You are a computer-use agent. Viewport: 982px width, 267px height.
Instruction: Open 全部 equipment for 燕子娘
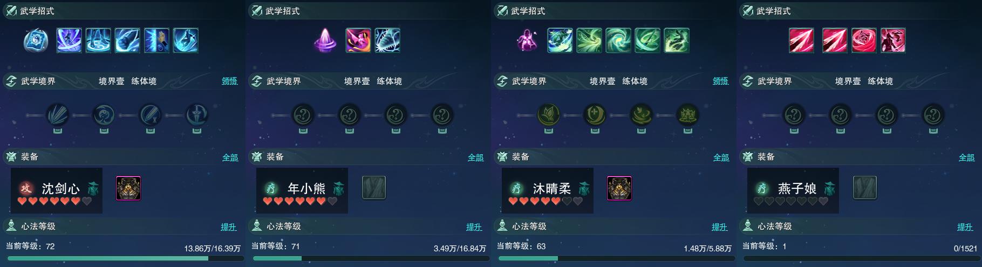966,158
